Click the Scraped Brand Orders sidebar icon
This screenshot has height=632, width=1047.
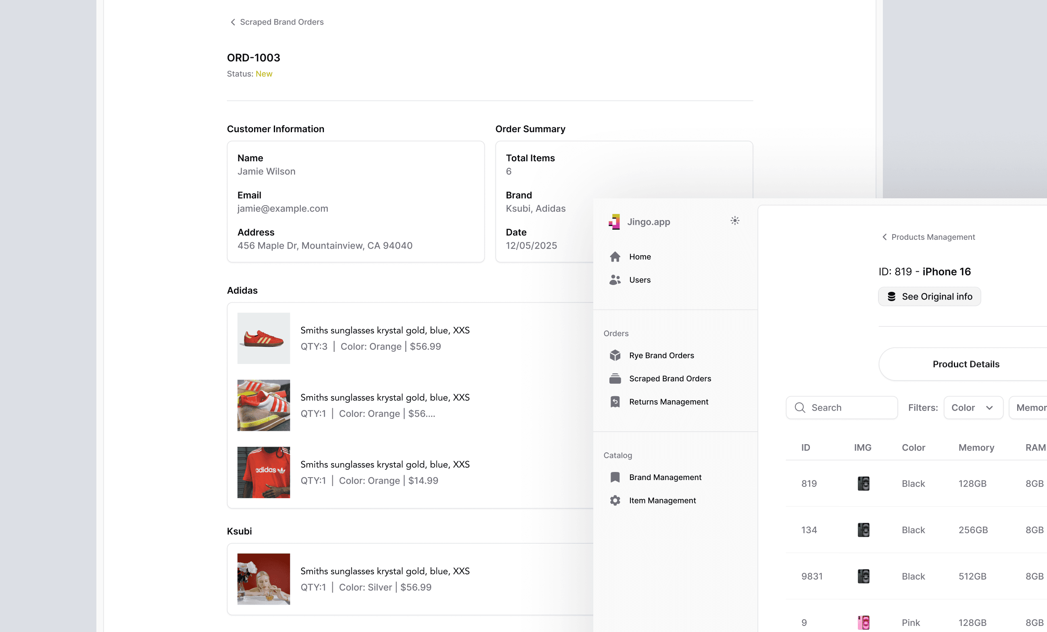[615, 378]
